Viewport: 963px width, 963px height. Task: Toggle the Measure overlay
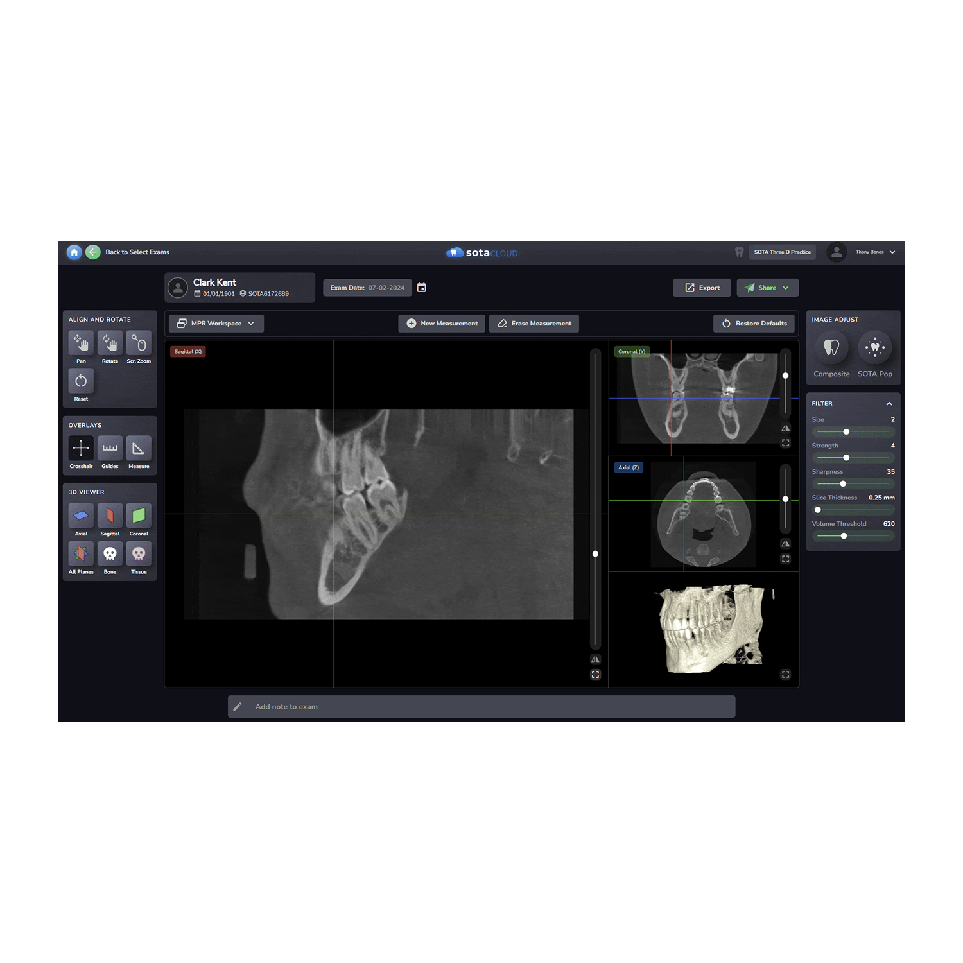pyautogui.click(x=139, y=448)
